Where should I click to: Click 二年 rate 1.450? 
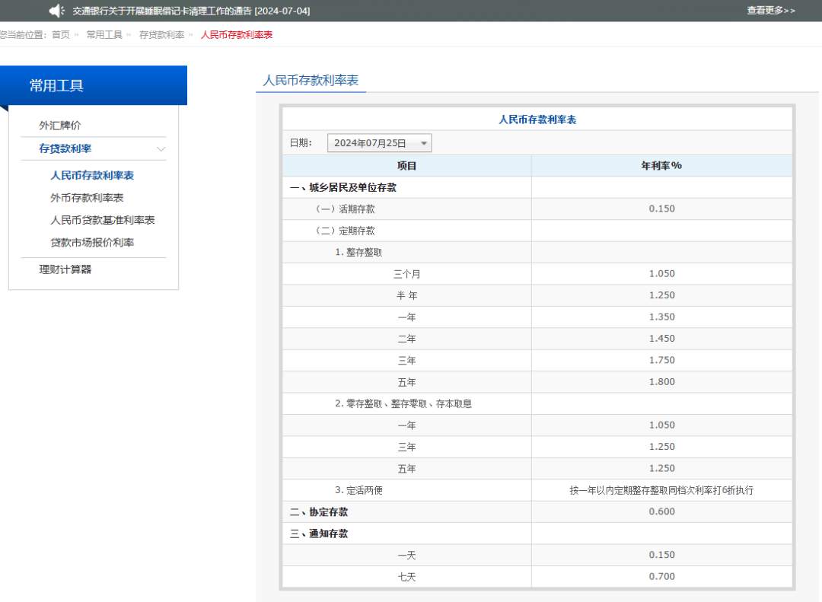(662, 339)
